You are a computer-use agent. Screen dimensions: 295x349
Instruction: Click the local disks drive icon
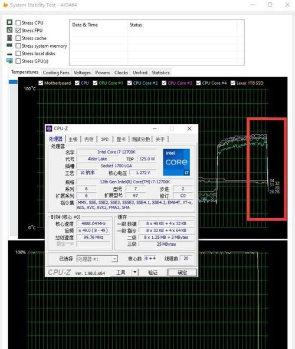click(9, 54)
